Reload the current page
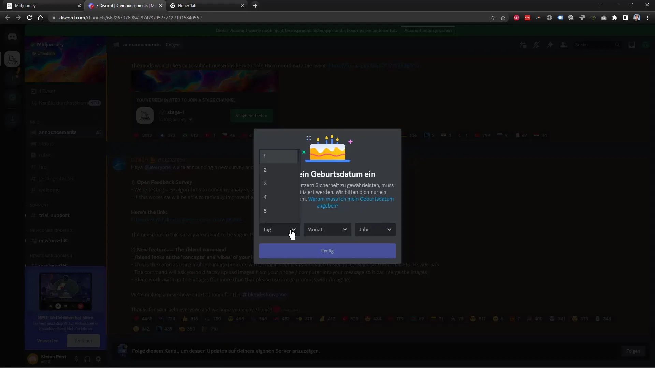655x368 pixels. coord(29,18)
